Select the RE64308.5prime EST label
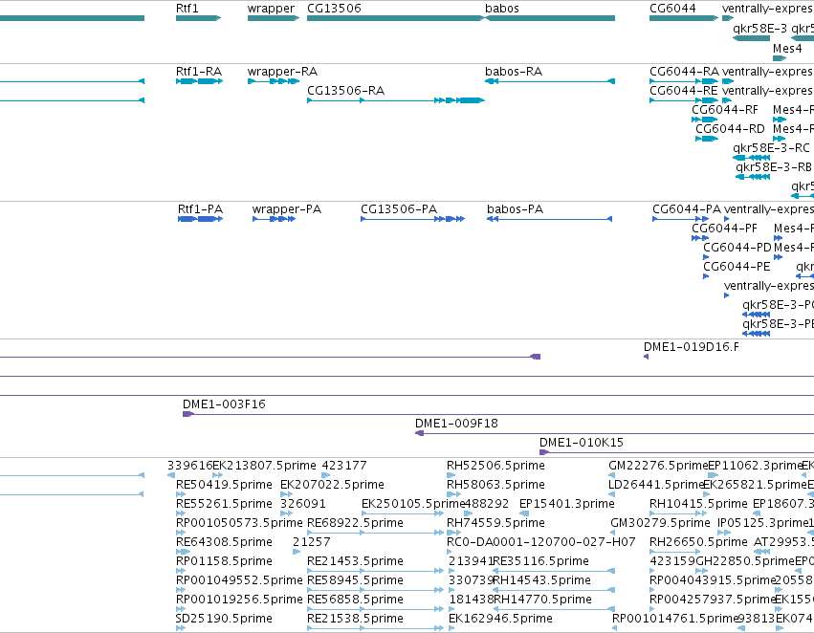 (x=224, y=543)
